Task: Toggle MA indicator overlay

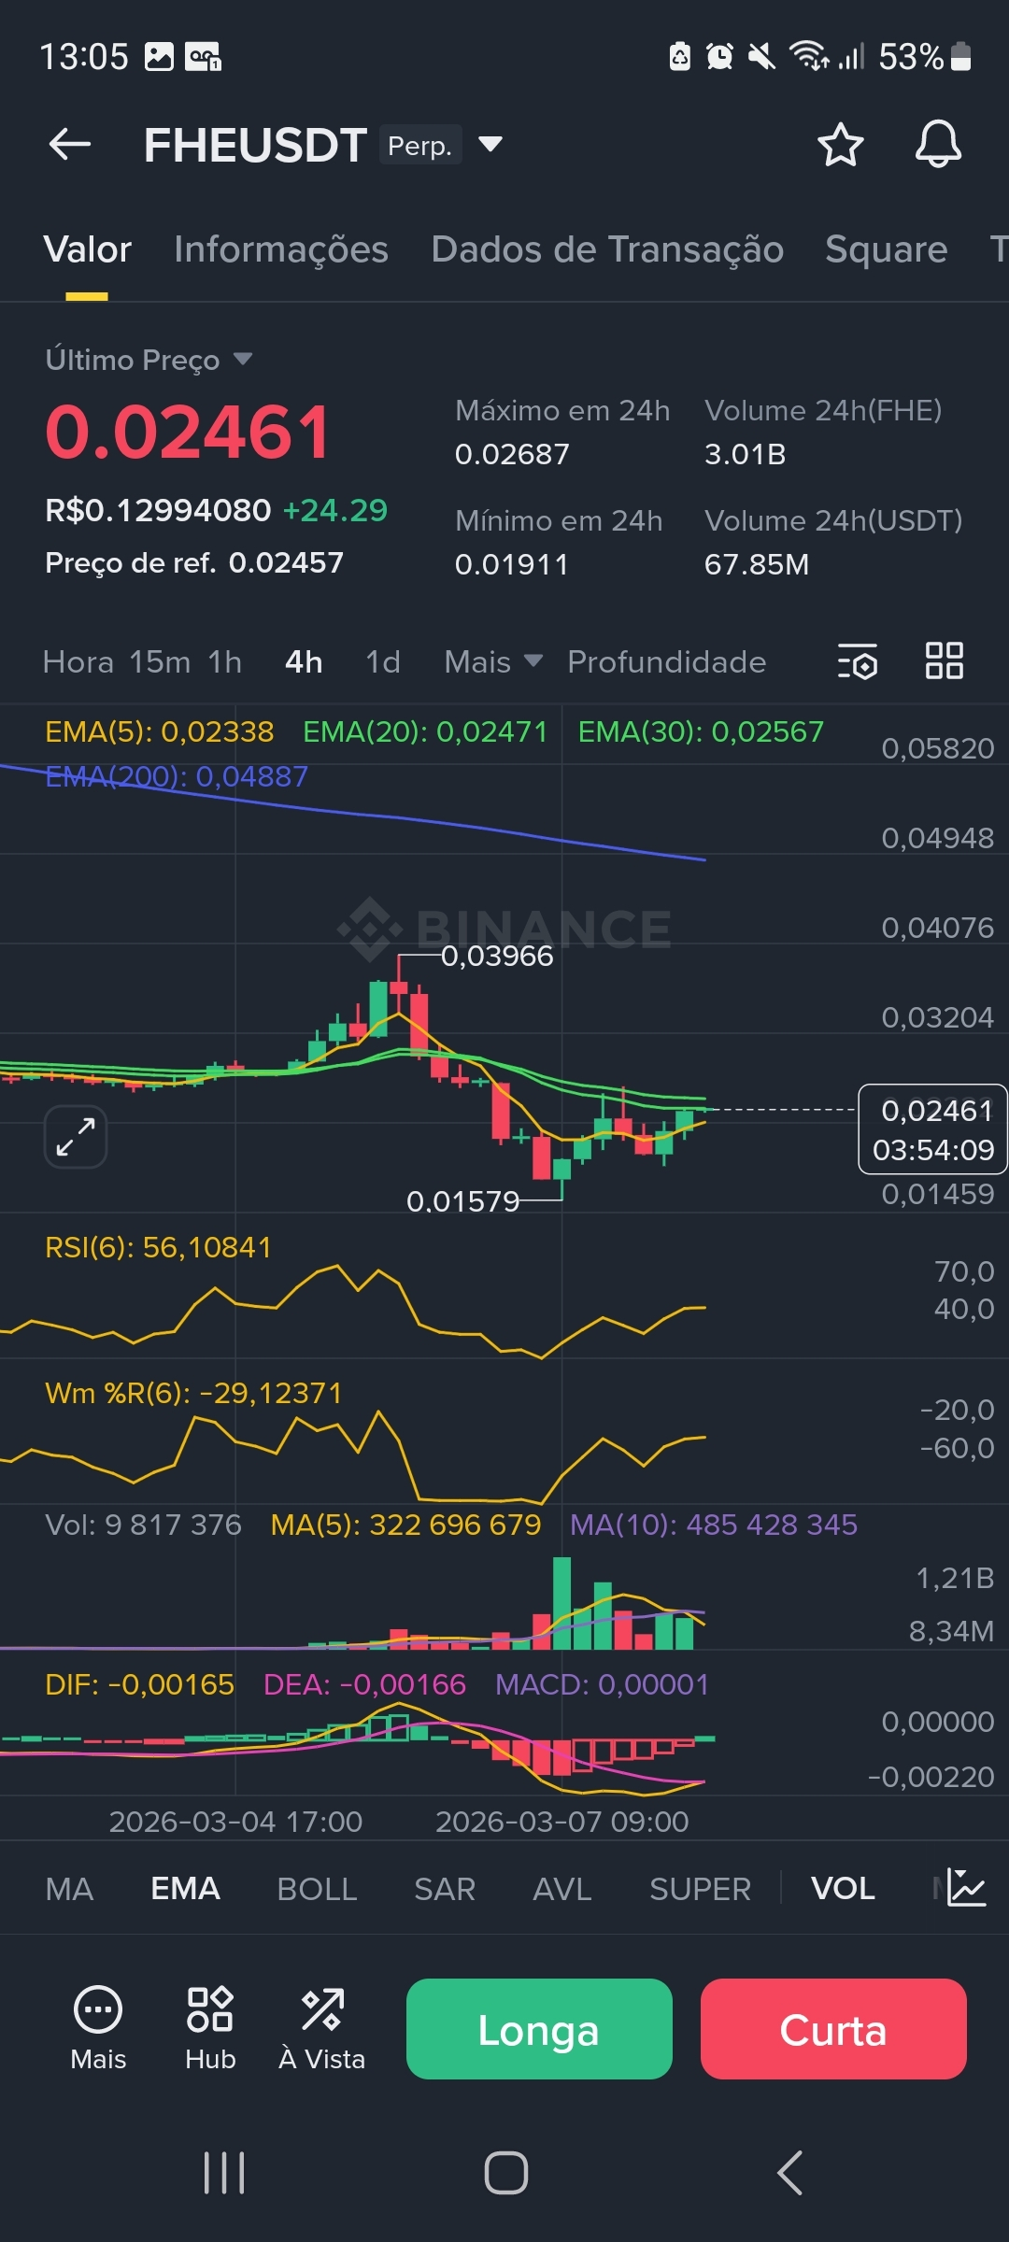Action: 69,1889
